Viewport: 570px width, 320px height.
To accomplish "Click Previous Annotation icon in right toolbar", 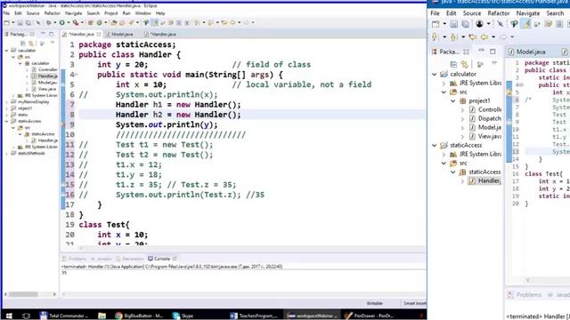I will (x=453, y=37).
